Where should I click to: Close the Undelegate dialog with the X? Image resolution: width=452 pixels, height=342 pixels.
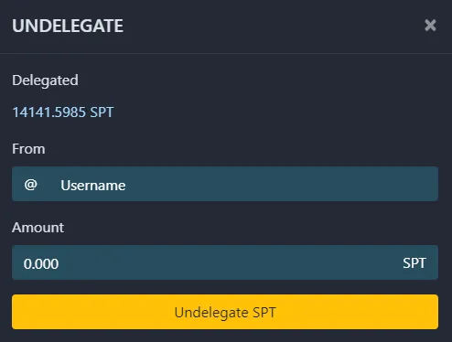pyautogui.click(x=430, y=26)
